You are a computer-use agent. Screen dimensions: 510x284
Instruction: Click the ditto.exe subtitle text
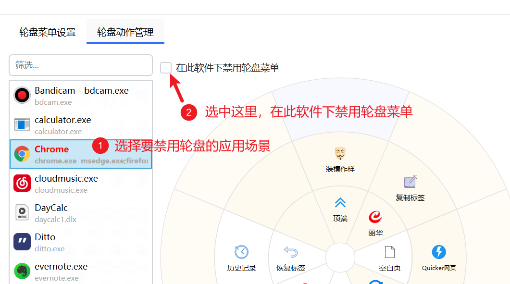tap(50, 249)
